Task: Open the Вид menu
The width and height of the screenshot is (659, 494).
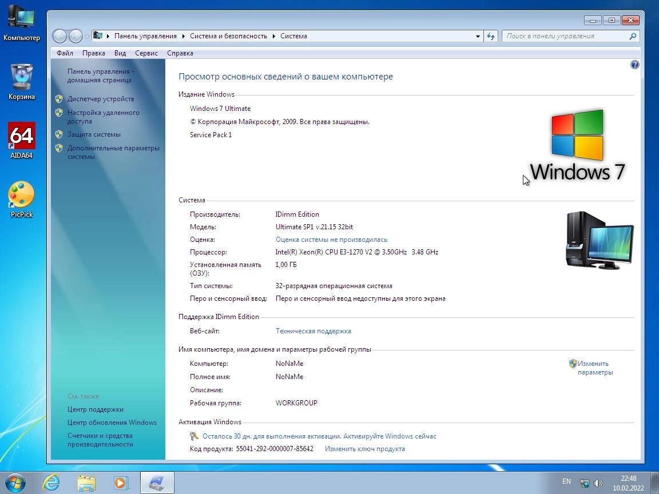Action: [120, 53]
